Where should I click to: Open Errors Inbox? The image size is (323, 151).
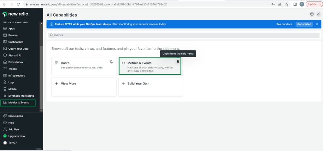[16, 62]
